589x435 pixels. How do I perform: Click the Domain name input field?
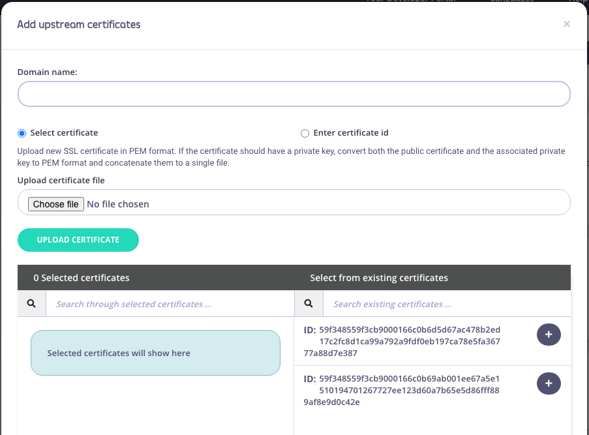click(x=294, y=94)
